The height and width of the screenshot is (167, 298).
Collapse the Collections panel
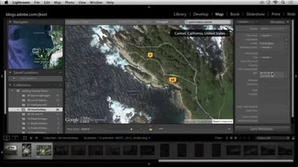tap(10, 85)
